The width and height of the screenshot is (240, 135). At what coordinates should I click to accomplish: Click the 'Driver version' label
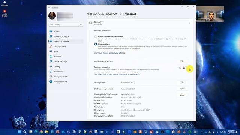tap(100, 113)
